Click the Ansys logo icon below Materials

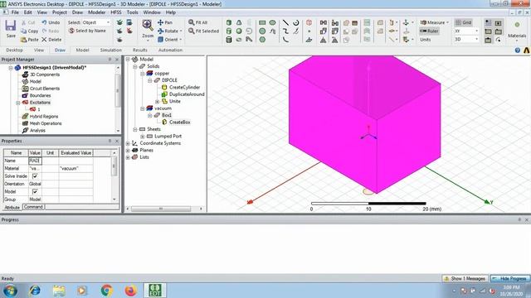(x=527, y=50)
